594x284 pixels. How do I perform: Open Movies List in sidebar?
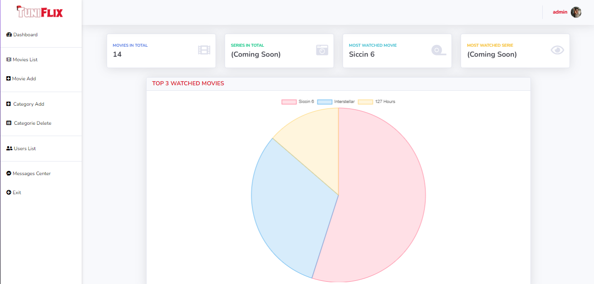25,60
